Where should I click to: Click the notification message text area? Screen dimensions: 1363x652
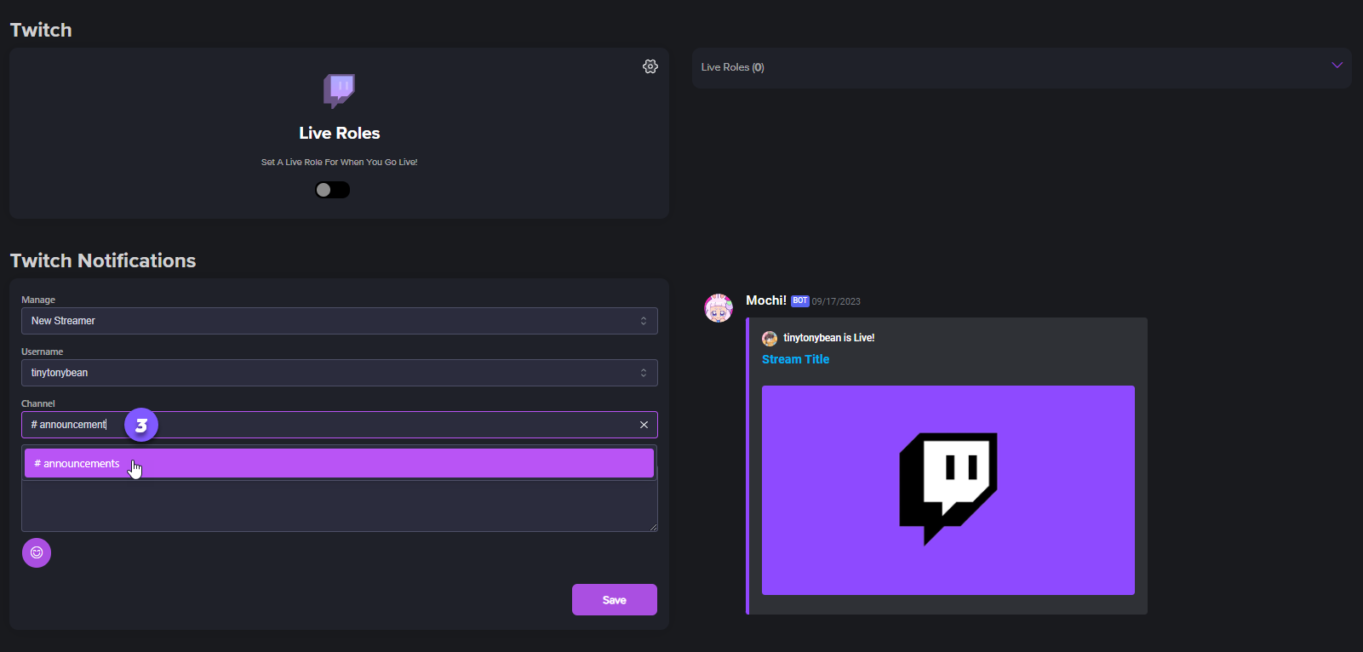(x=339, y=507)
